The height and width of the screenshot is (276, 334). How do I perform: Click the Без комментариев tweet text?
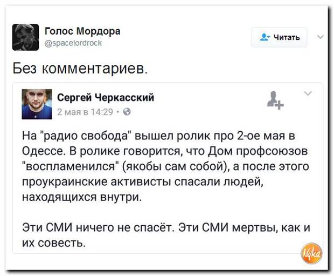[x=80, y=69]
